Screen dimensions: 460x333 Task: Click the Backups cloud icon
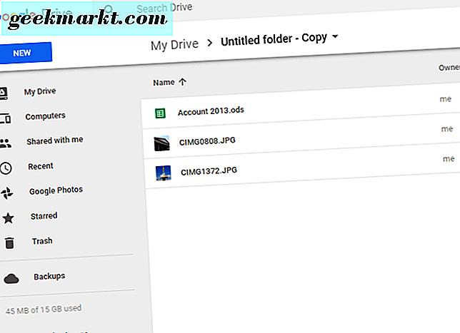coord(10,277)
